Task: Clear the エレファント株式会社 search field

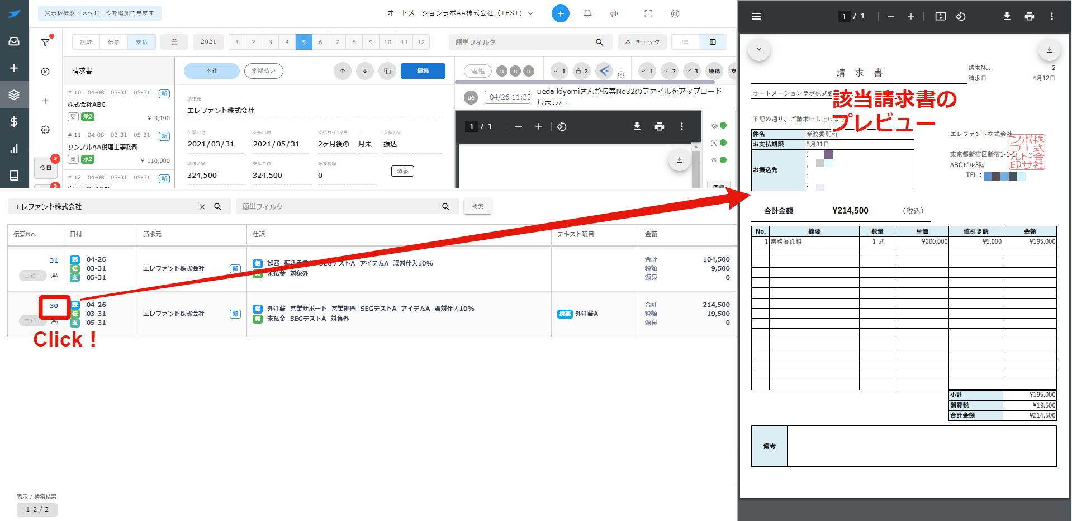Action: [202, 207]
